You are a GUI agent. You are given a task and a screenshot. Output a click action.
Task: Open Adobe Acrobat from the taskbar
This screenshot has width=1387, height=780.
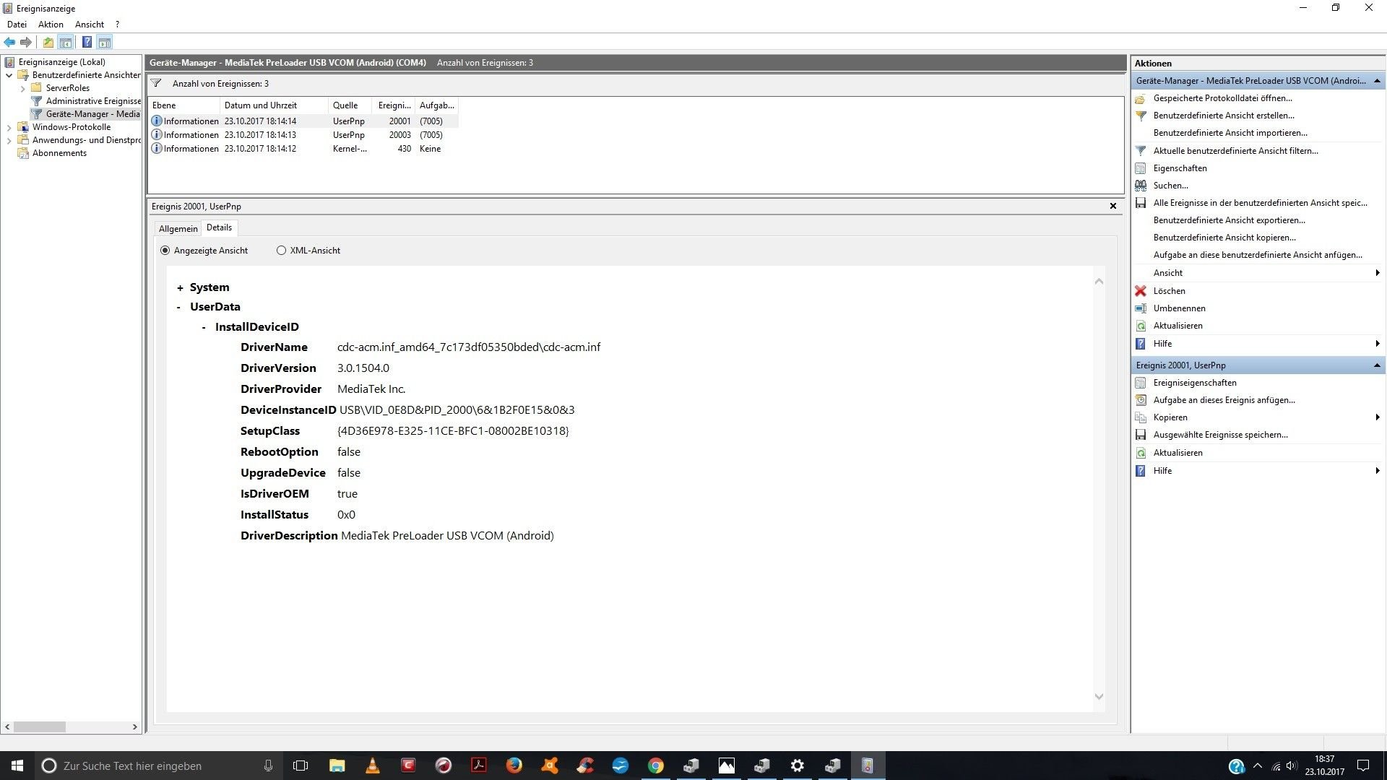[478, 766]
